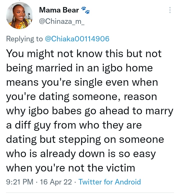This screenshot has height=194, width=180.
Task: Click the line "who is already down is so easy"
Action: [x=80, y=153]
